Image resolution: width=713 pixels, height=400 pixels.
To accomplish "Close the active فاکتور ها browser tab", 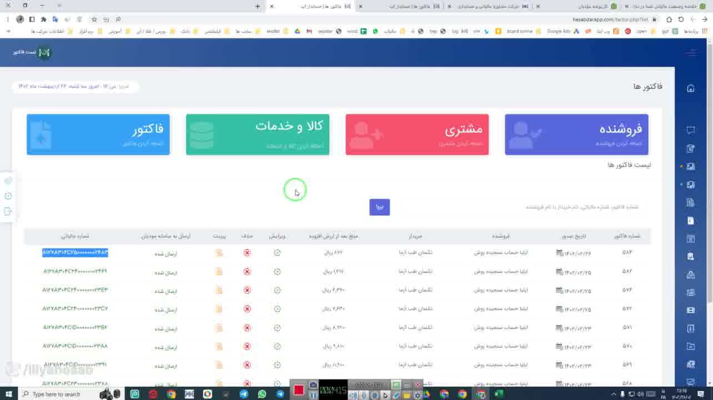I will point(272,6).
